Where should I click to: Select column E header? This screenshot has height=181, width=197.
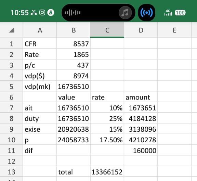[x=174, y=30]
